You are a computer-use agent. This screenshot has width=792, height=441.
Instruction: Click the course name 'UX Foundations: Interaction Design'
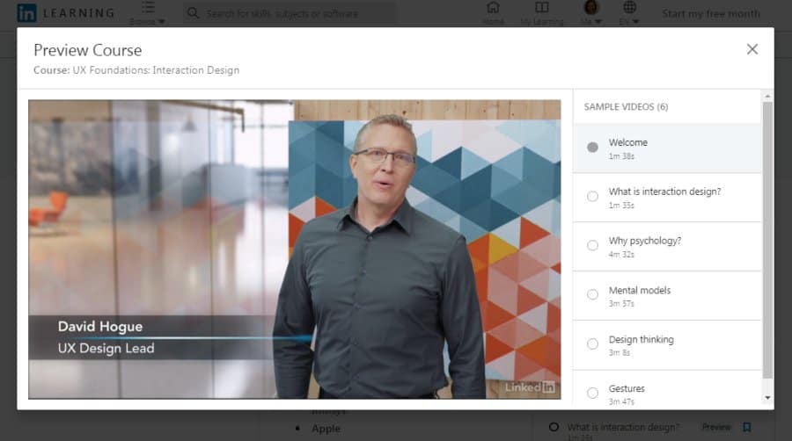[x=156, y=70]
